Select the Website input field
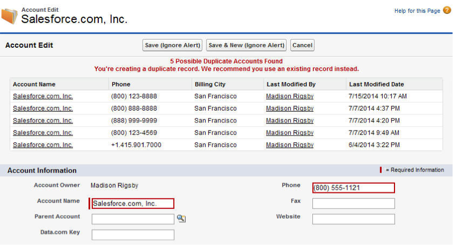The height and width of the screenshot is (245, 453). [353, 219]
